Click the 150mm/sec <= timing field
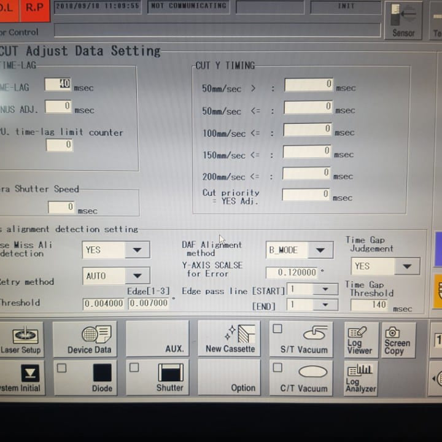 307,152
